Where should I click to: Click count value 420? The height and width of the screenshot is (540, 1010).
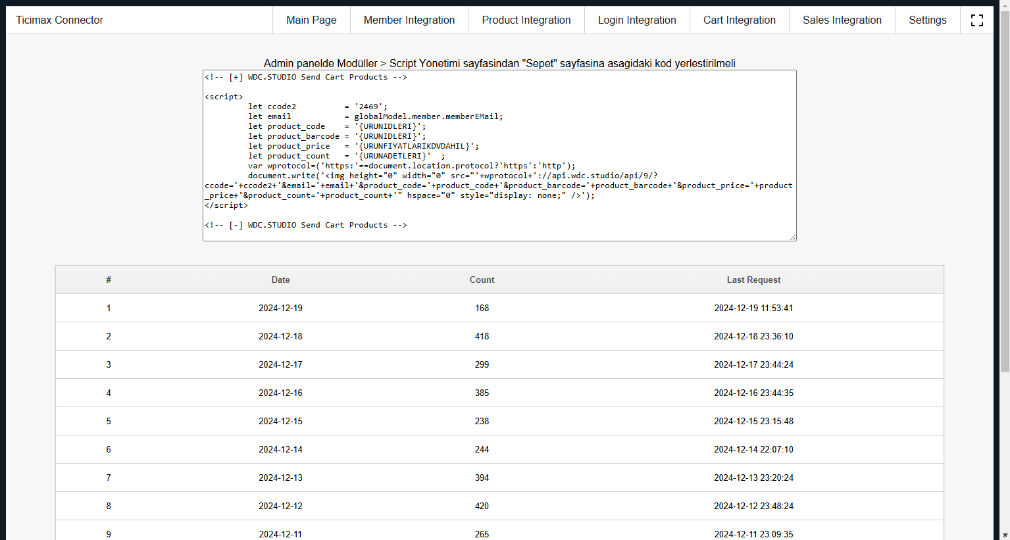coord(482,506)
